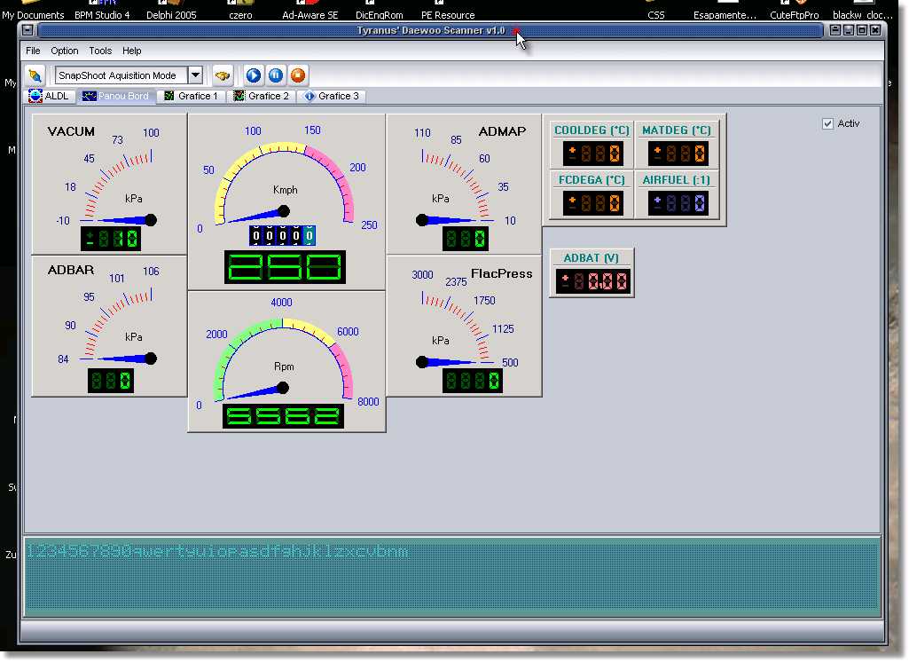Open the CSS desktop shortcut
The height and width of the screenshot is (662, 909).
click(656, 11)
